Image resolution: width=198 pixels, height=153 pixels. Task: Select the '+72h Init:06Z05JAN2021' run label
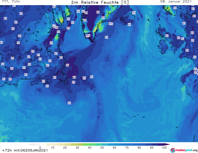25,150
